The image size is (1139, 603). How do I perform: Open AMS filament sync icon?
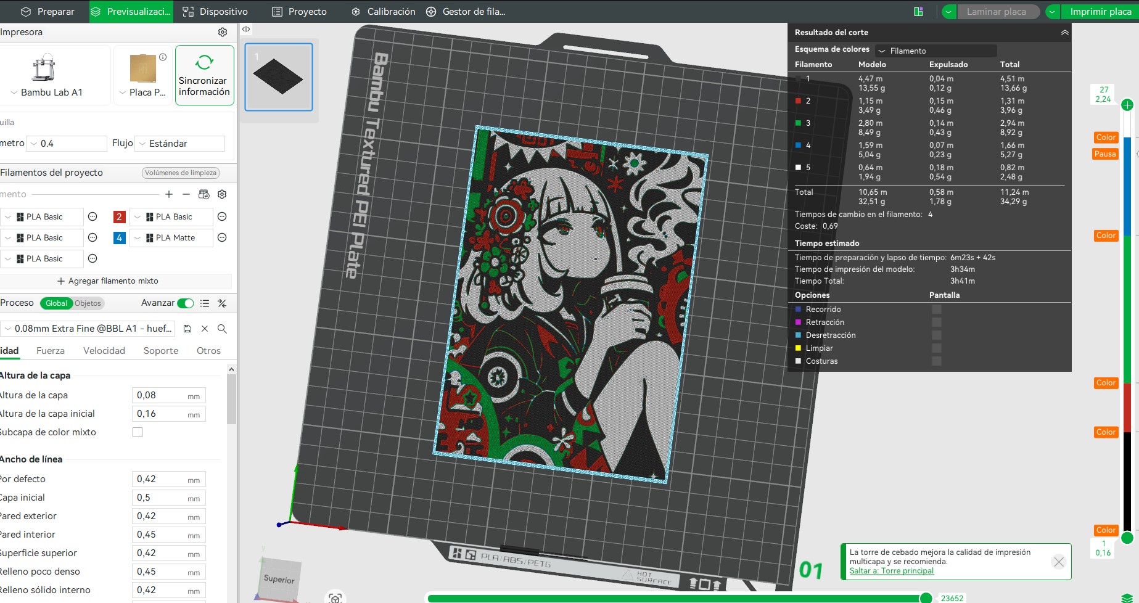point(204,194)
